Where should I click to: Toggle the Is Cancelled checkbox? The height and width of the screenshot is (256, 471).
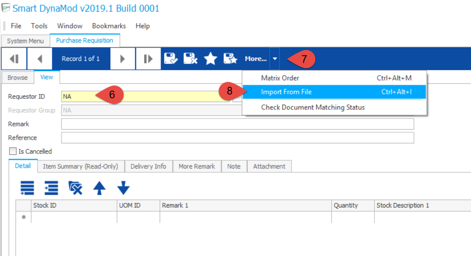[x=13, y=151]
